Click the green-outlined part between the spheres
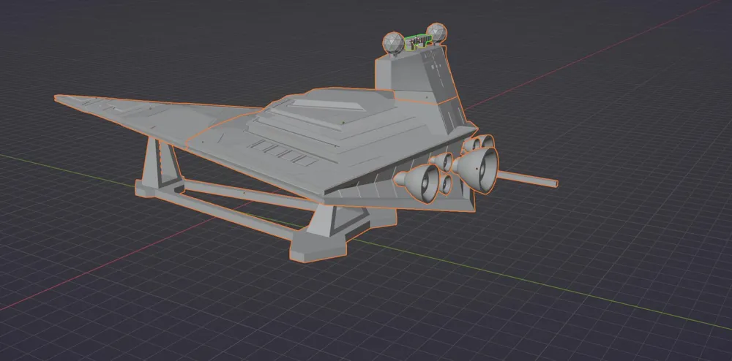 [417, 42]
